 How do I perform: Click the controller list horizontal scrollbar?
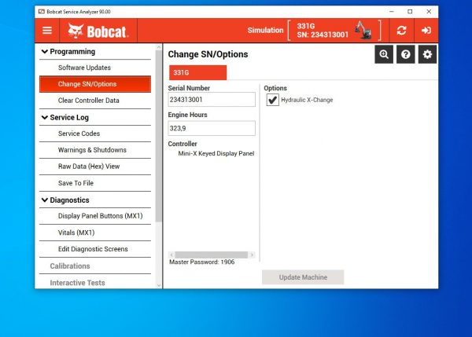click(x=212, y=255)
